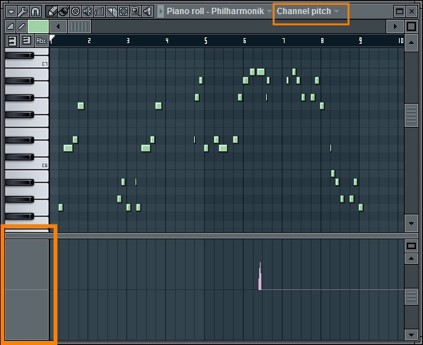
Task: Switch to first keyboard view icon
Action: tap(13, 41)
